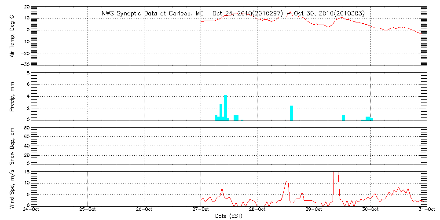Select the 'Precip, mm' axis label
This screenshot has height=220, width=440.
(x=12, y=96)
